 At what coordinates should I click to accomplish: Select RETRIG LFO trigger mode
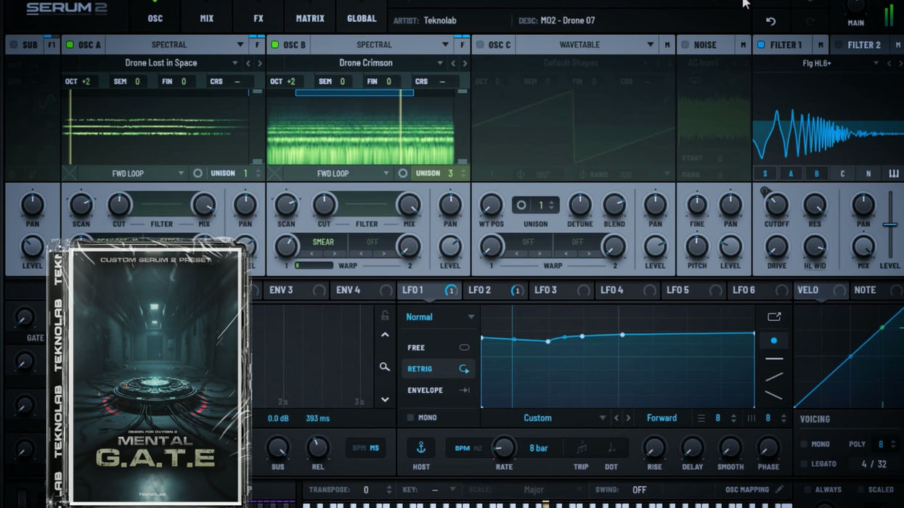click(x=438, y=369)
